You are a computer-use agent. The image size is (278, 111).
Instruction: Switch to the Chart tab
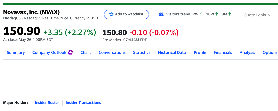pos(86,52)
